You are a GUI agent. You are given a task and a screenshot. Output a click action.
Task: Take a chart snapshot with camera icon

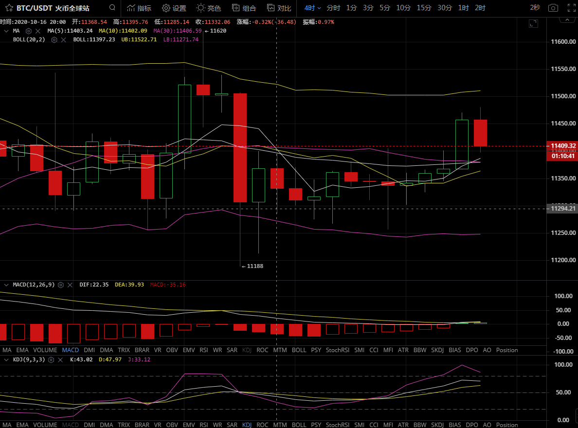click(x=553, y=8)
